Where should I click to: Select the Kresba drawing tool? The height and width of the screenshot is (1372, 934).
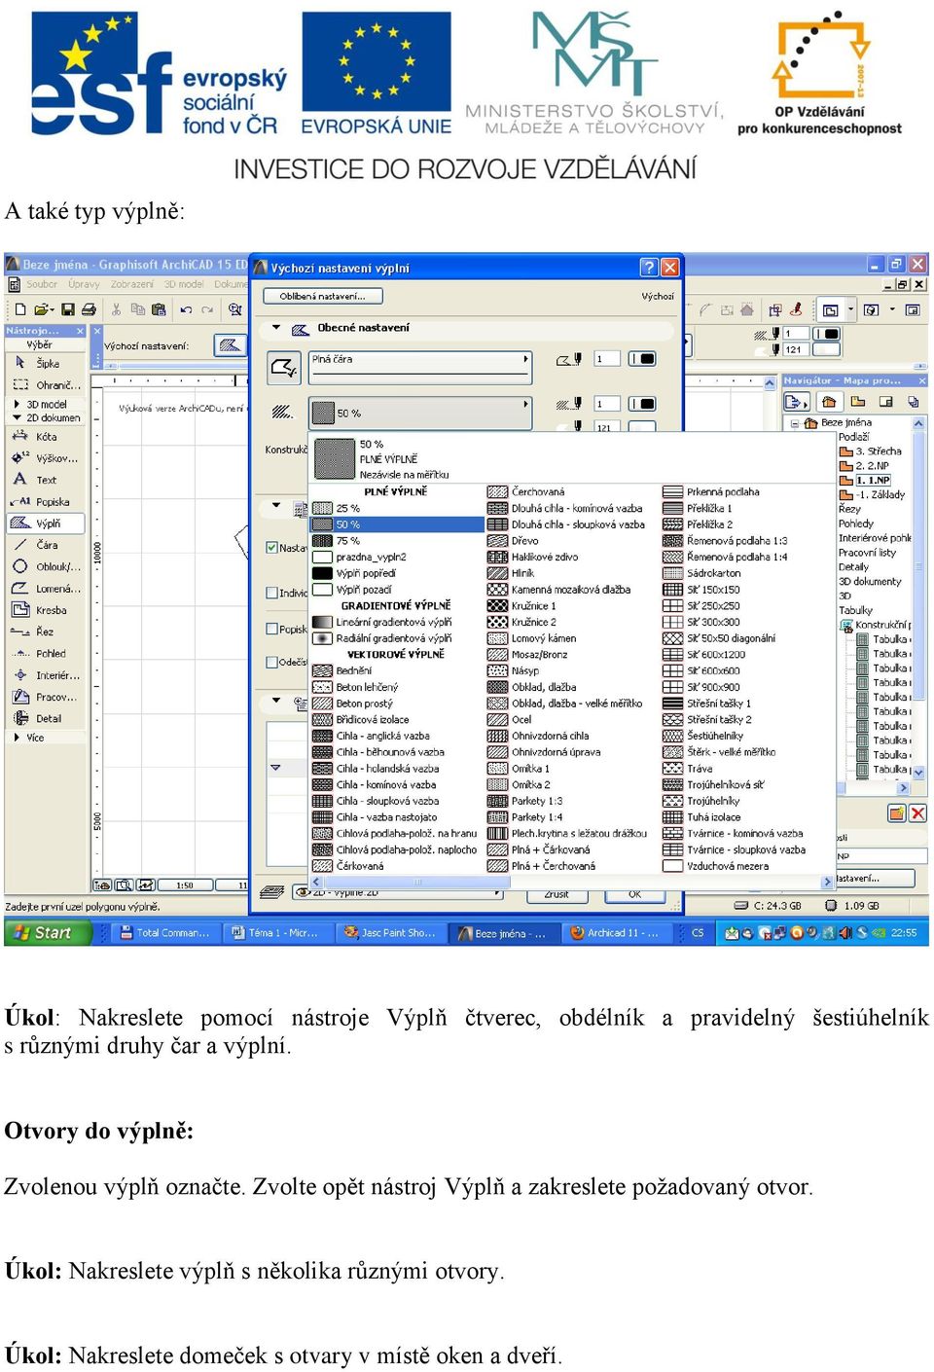tap(46, 610)
